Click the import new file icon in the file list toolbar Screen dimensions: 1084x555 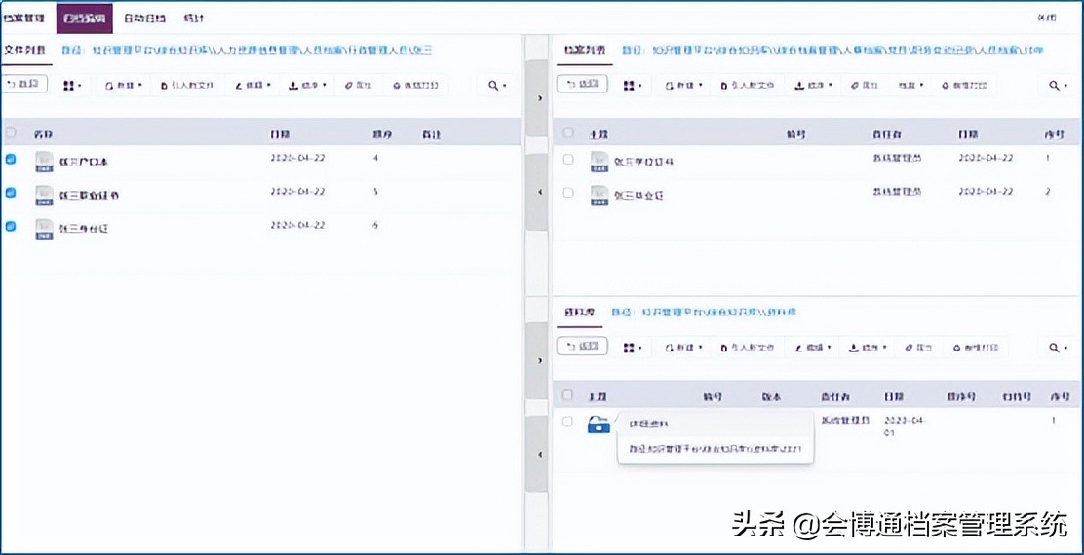pyautogui.click(x=164, y=86)
